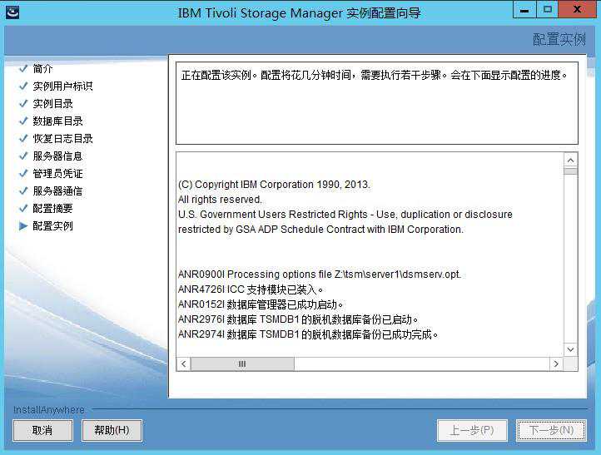Select 服务器通信 step in the sidebar
Image resolution: width=601 pixels, height=455 pixels.
pos(57,191)
